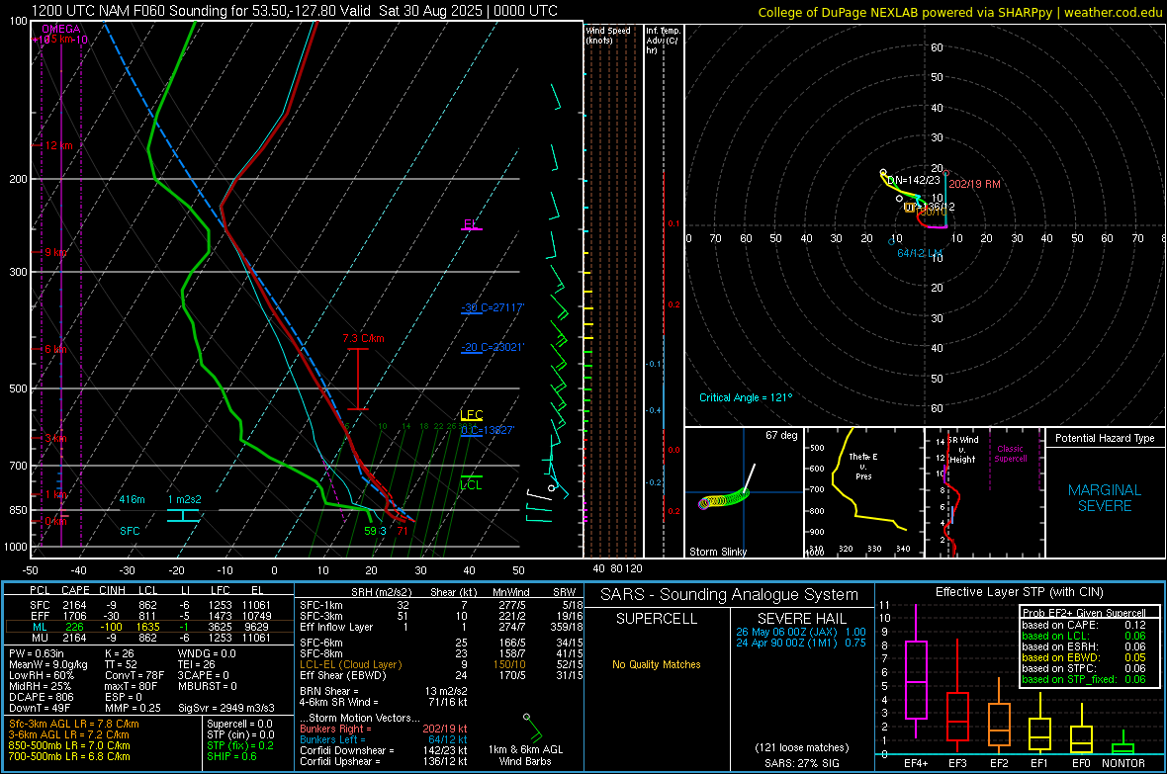
Task: Click the Effective Layer STP (with CIN) title
Action: 1019,592
